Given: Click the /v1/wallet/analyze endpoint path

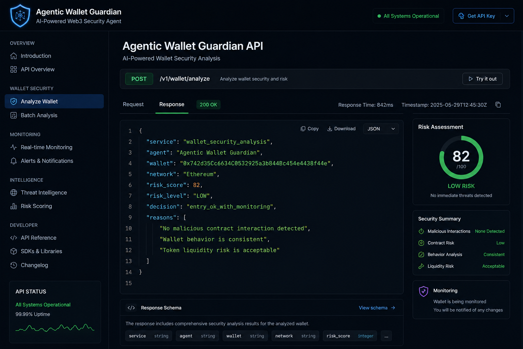Looking at the screenshot, I should pos(185,79).
